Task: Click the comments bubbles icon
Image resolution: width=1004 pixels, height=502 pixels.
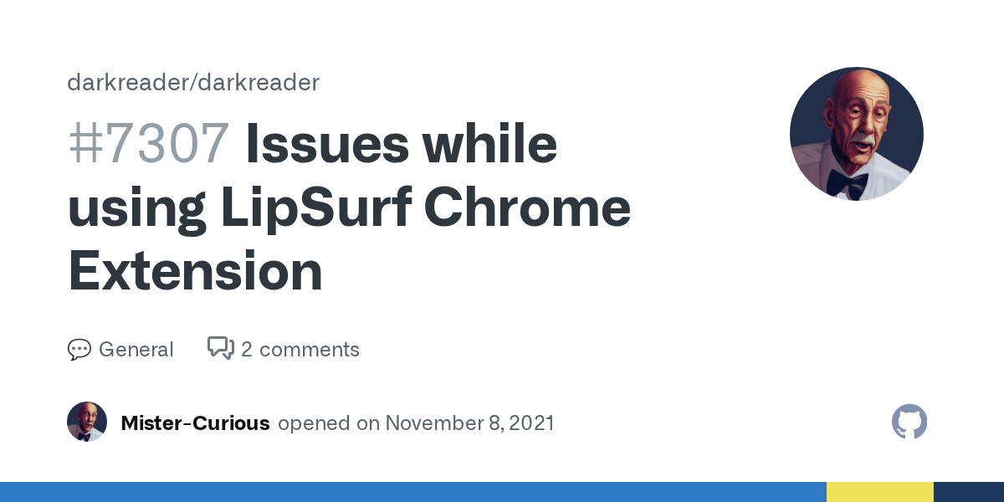Action: pyautogui.click(x=220, y=348)
